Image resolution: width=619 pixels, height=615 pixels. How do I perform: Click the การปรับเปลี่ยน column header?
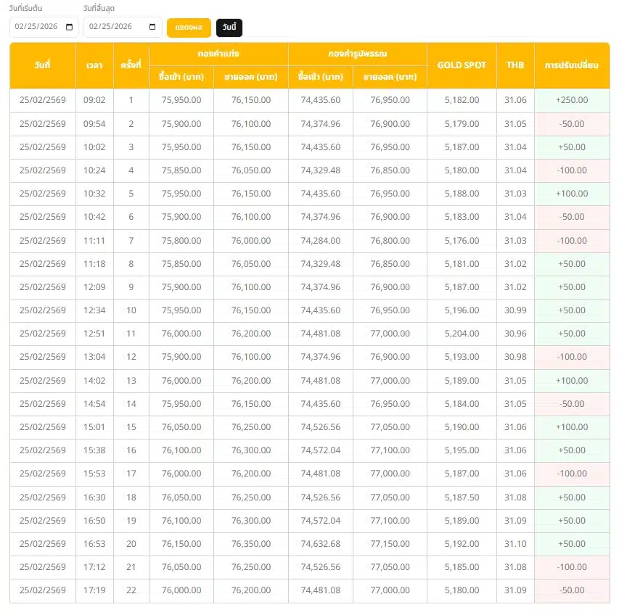[x=572, y=65]
